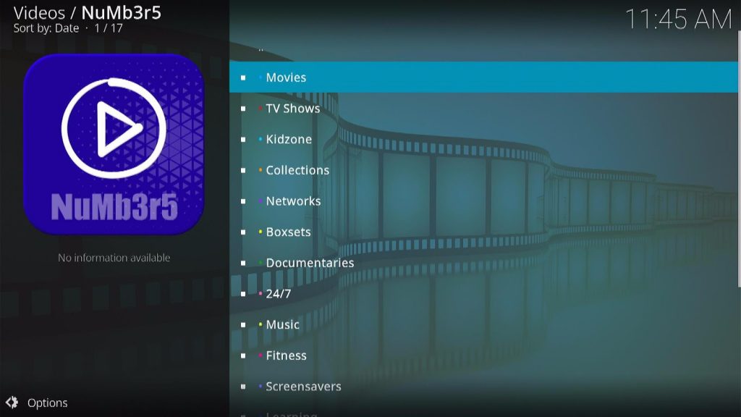
Task: Click the square bullet icon beside Networks
Action: pos(243,201)
